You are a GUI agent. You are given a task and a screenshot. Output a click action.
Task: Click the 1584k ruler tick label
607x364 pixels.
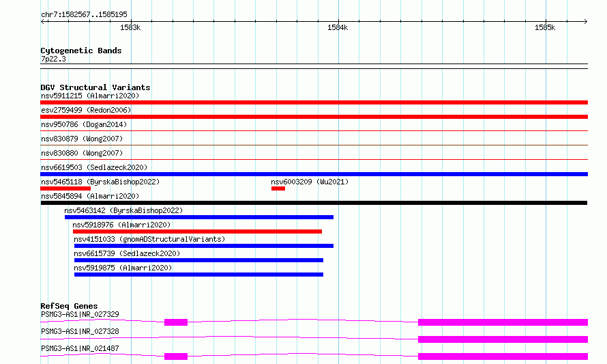point(338,27)
